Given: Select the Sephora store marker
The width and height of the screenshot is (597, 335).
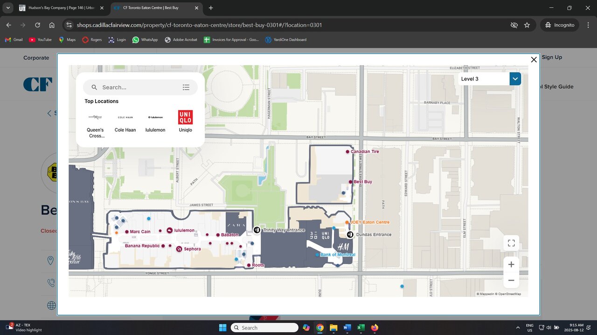Looking at the screenshot, I should tap(179, 249).
